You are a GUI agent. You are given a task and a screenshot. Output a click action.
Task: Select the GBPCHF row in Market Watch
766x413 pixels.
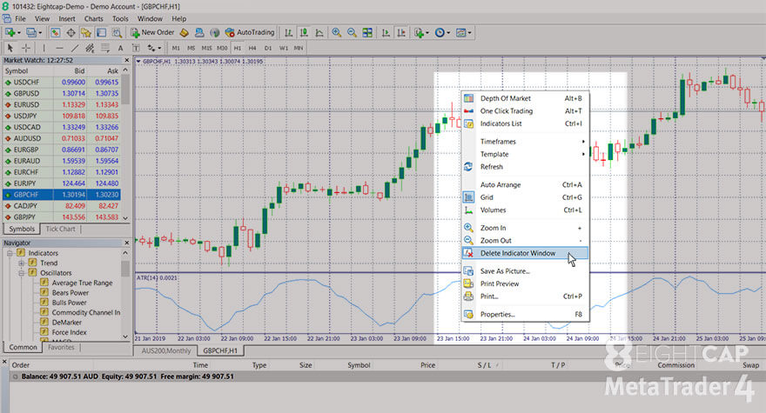click(62, 195)
